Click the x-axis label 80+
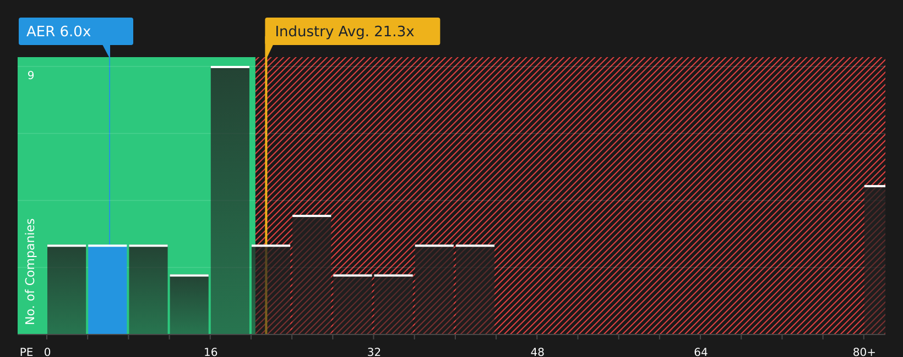The height and width of the screenshot is (357, 903). [x=864, y=352]
